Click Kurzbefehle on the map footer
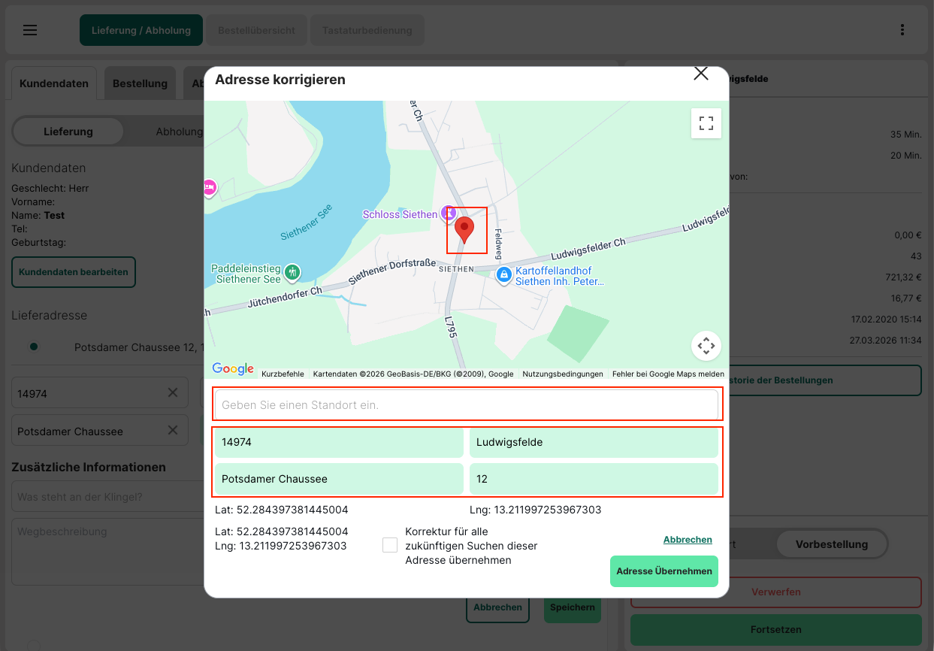The height and width of the screenshot is (651, 934). 283,374
